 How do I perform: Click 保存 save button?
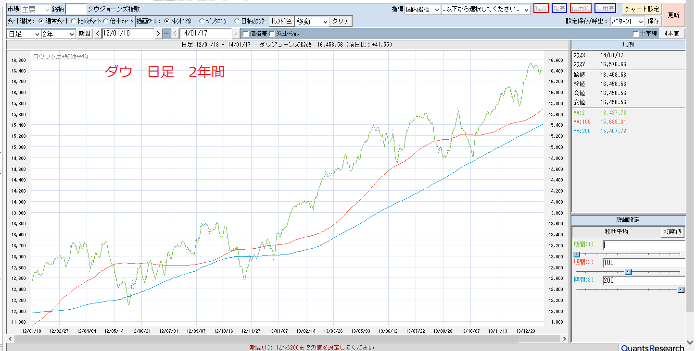tap(654, 21)
